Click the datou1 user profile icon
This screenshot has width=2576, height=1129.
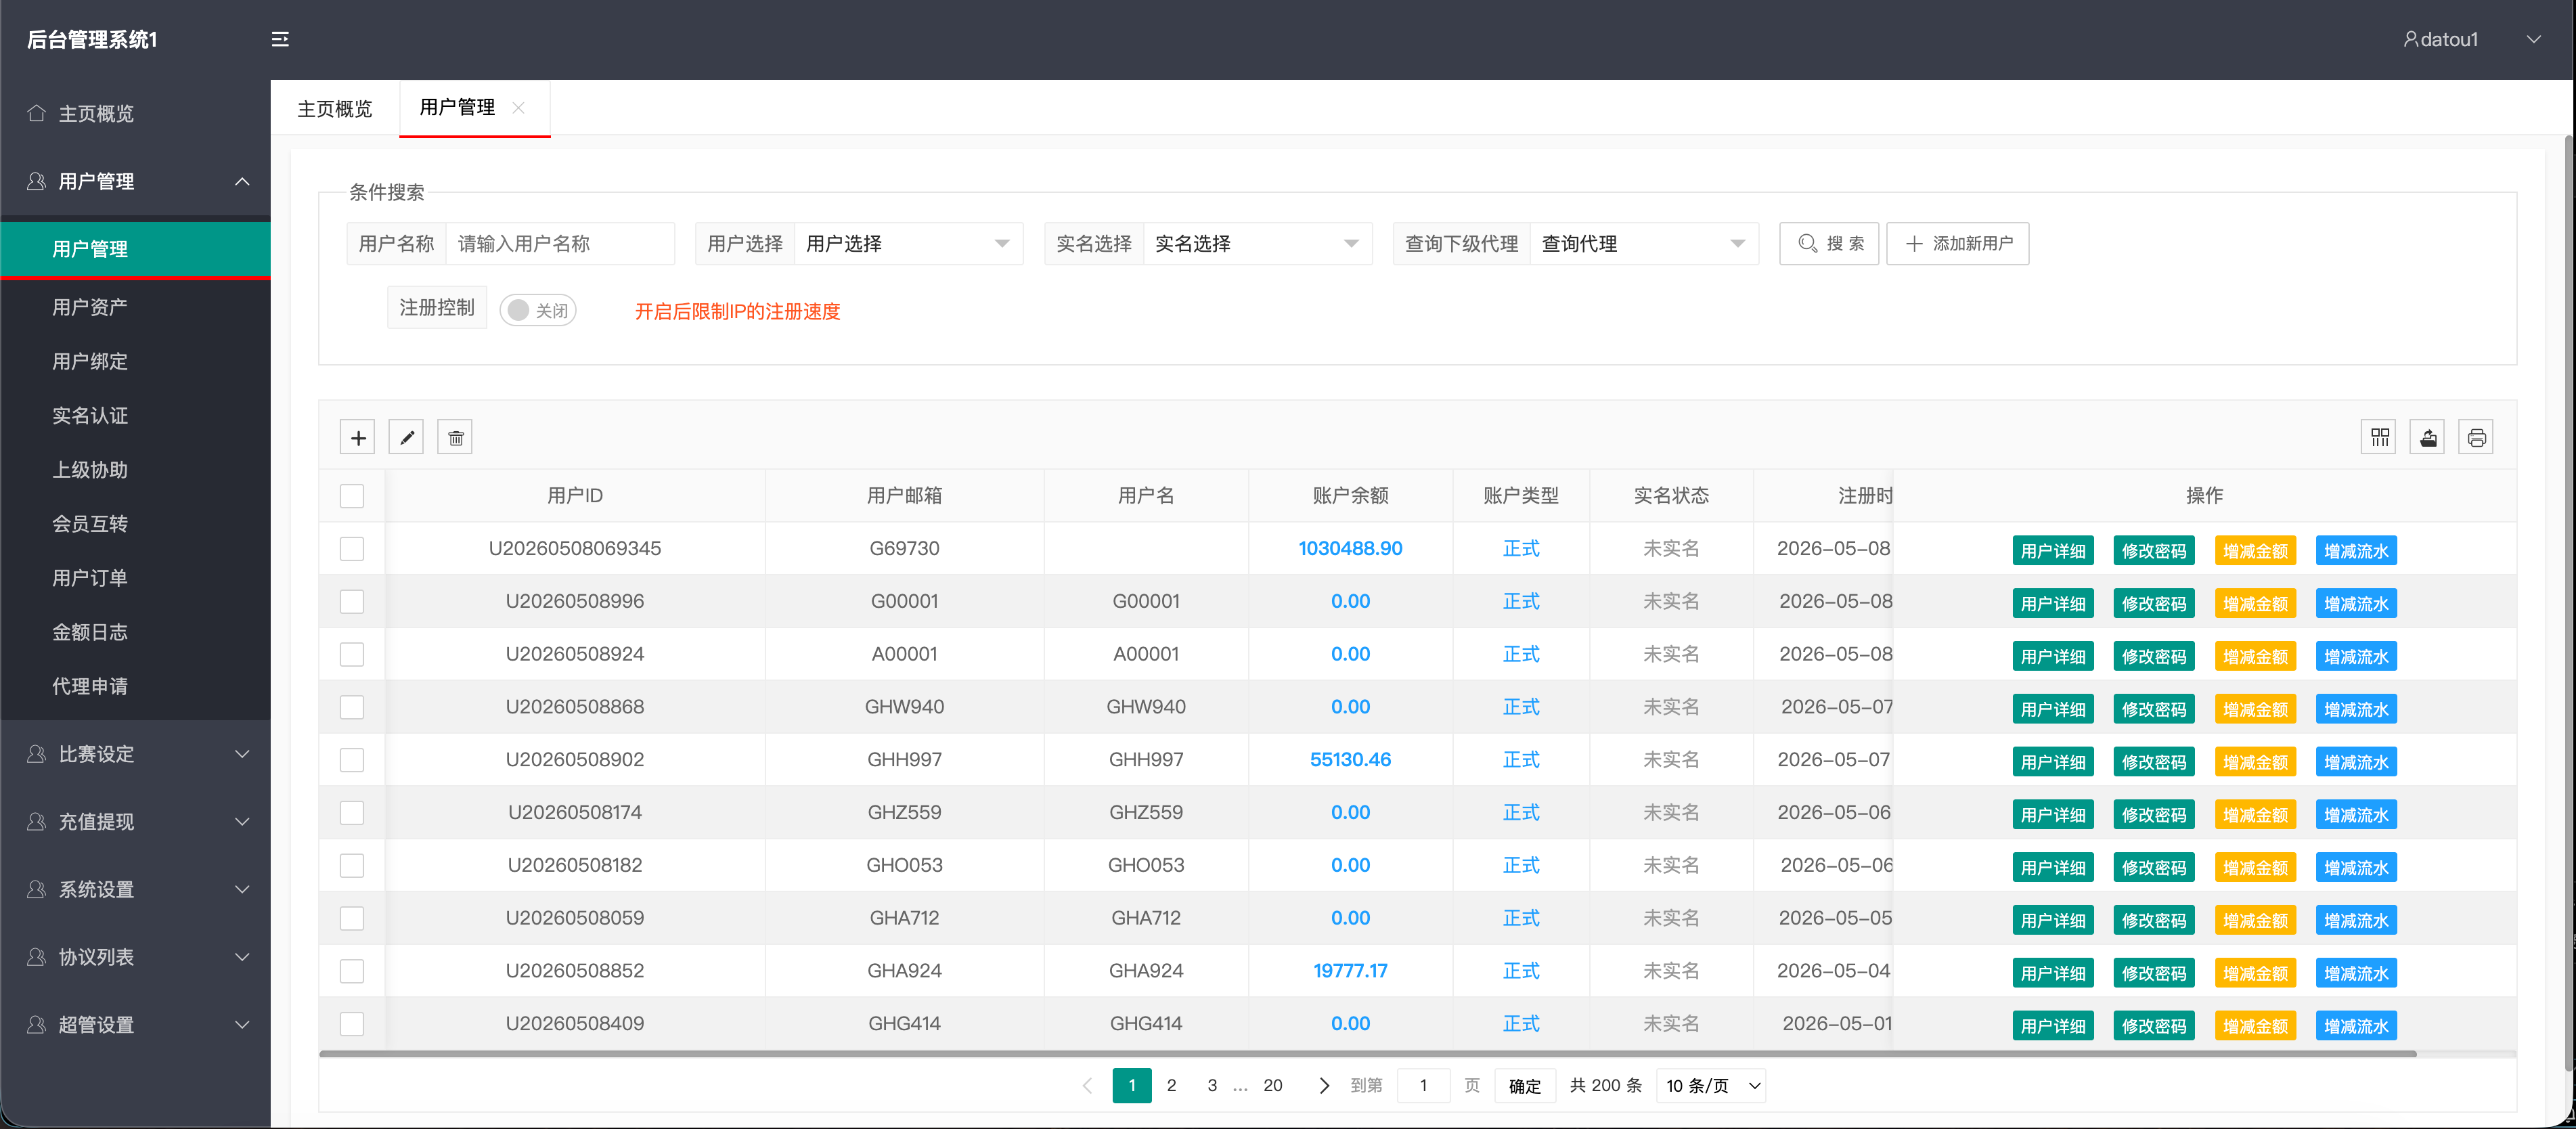pyautogui.click(x=2411, y=39)
